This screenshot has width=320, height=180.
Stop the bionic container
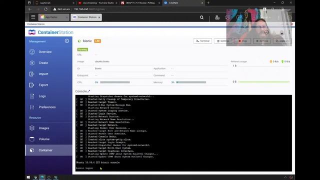click(x=242, y=41)
